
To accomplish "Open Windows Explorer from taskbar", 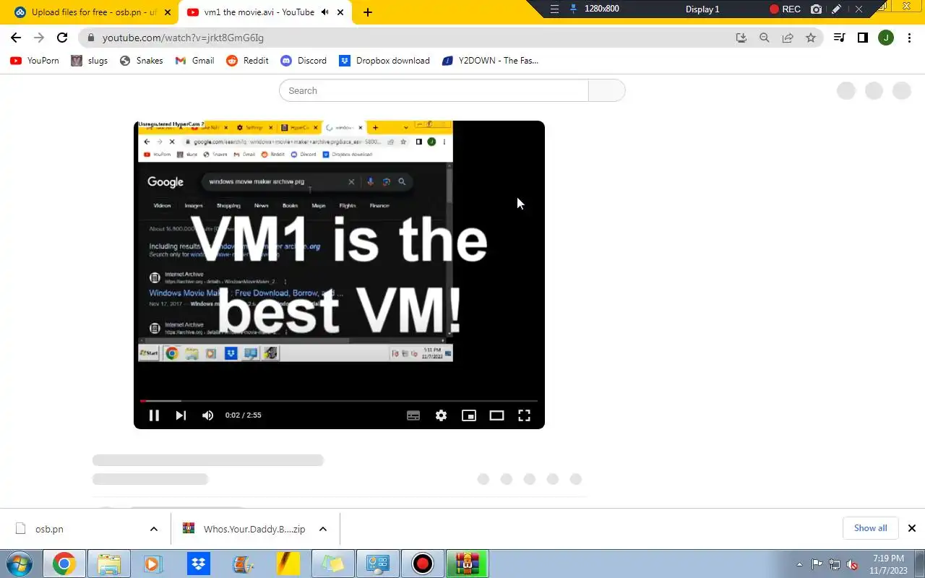I will 108,564.
